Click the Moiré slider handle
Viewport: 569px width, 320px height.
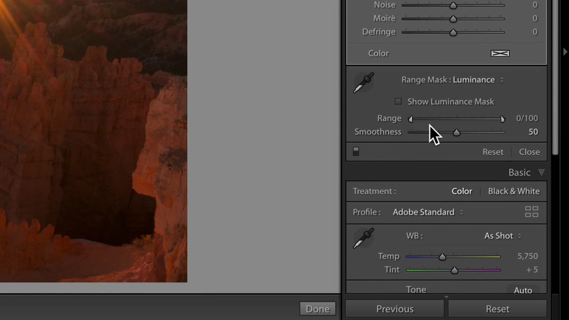[x=453, y=19]
